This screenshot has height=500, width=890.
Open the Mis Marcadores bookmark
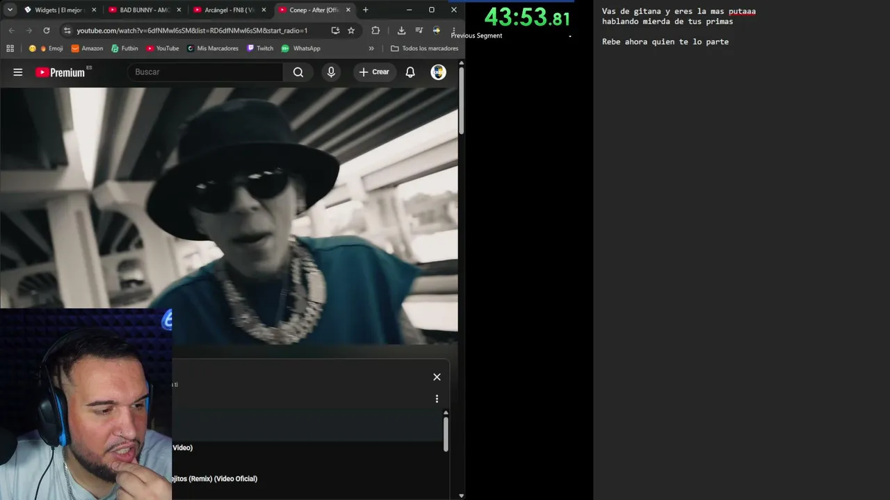pos(212,49)
